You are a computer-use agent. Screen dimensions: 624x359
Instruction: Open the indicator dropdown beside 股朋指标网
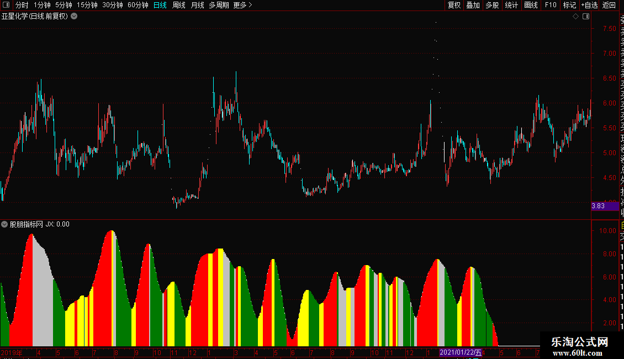[x=4, y=224]
